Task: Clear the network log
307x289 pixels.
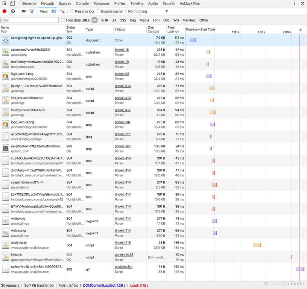Action: tap(13, 11)
